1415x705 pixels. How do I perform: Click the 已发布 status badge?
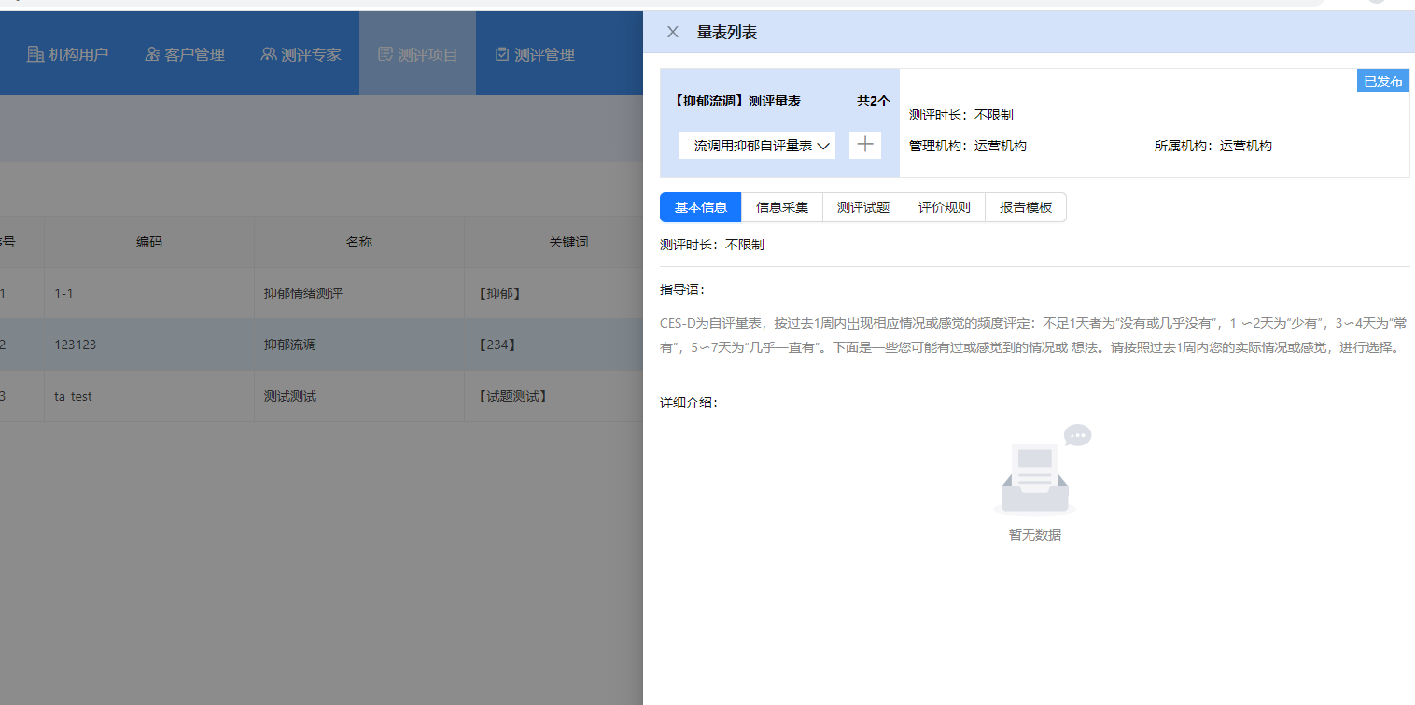click(x=1382, y=81)
